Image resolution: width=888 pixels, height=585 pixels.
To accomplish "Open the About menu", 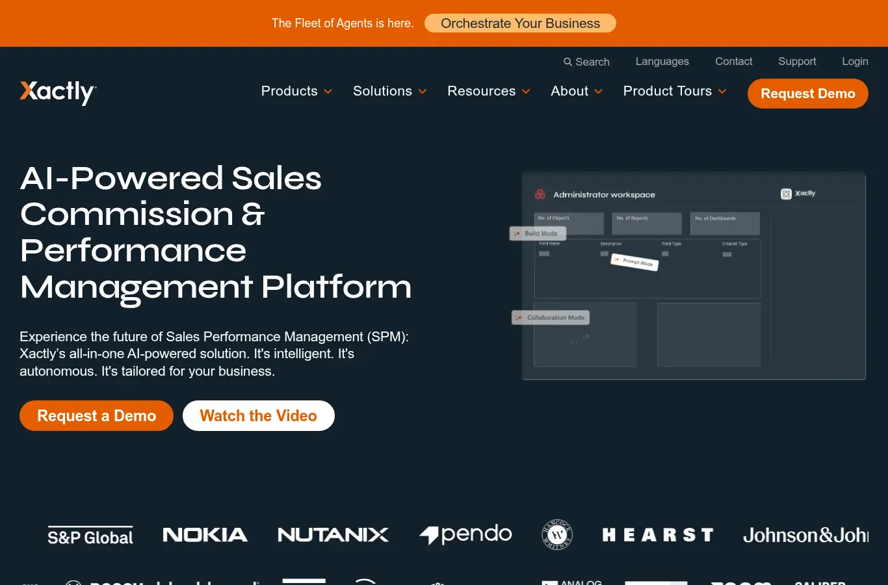I will (569, 91).
